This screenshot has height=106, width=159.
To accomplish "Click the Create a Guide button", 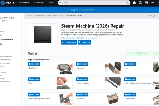I will click(x=69, y=42).
